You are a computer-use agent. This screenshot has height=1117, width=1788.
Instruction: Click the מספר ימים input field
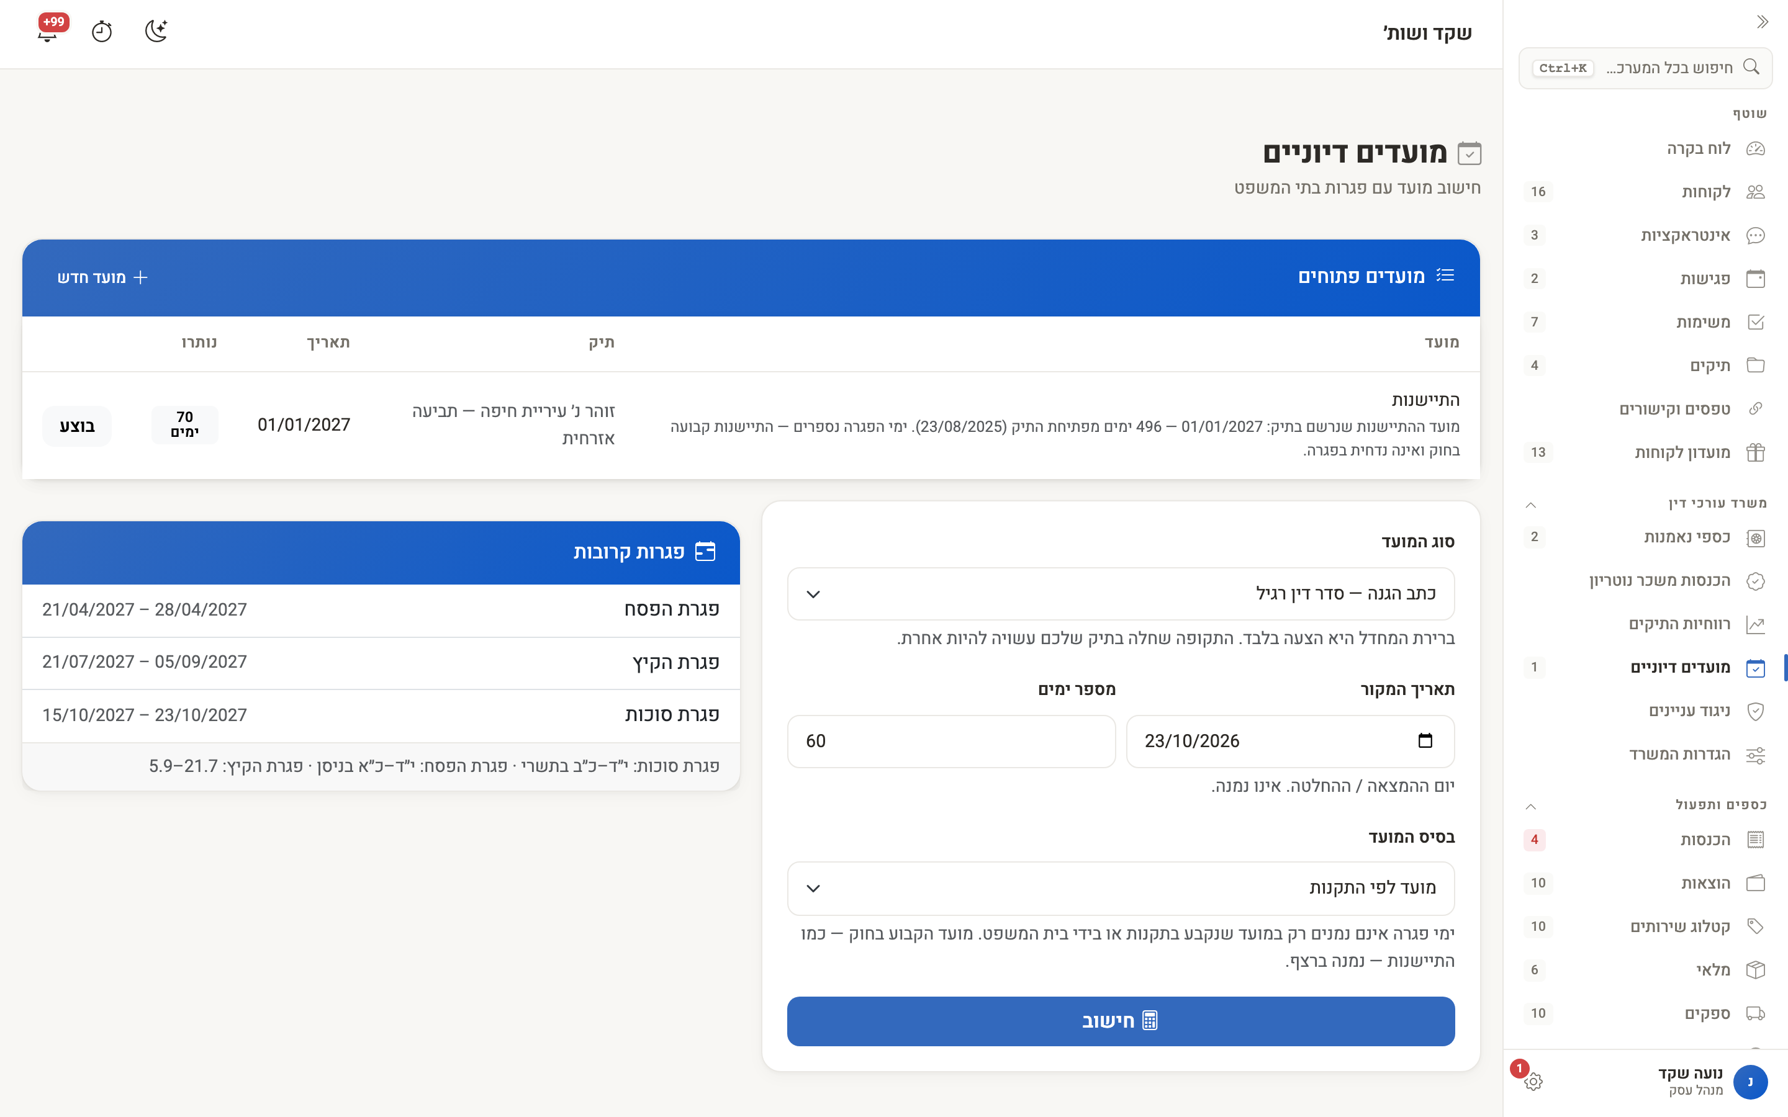tap(952, 741)
